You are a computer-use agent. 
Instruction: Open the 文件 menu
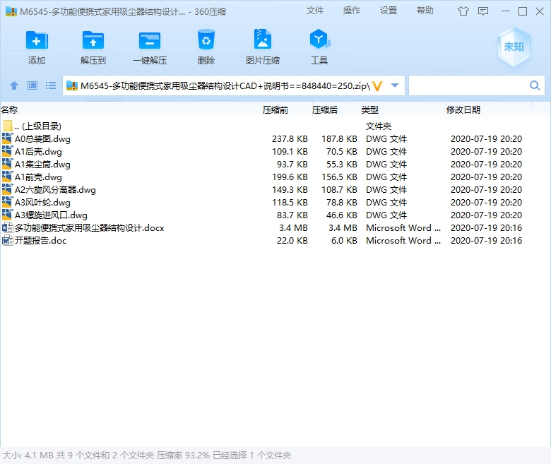315,11
